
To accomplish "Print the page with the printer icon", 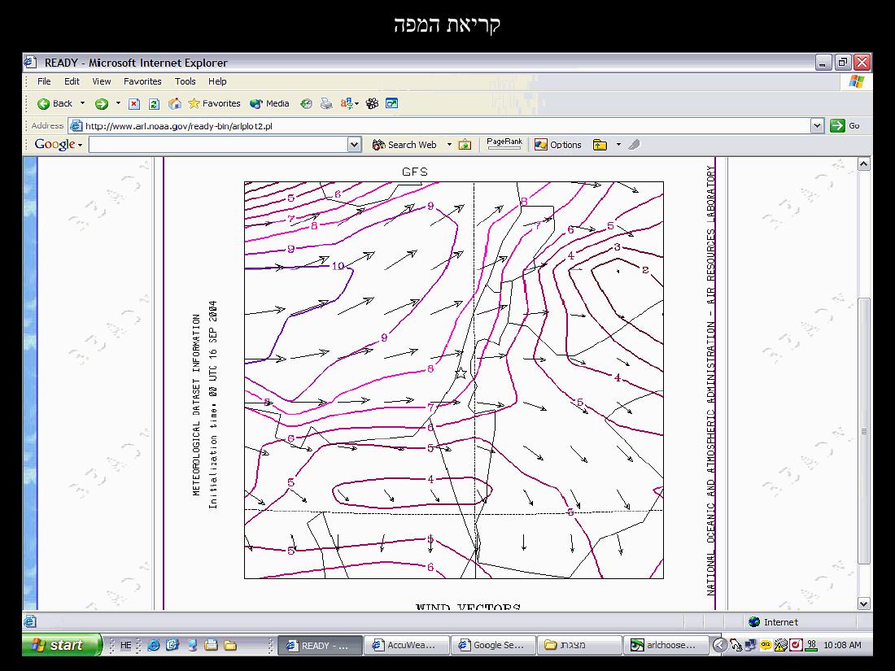I will [326, 104].
